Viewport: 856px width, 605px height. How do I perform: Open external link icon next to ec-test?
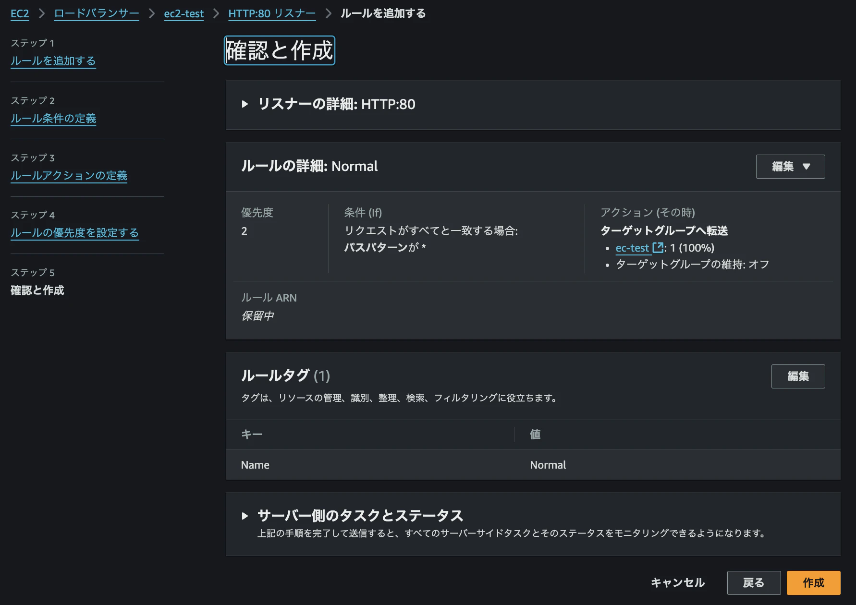658,248
